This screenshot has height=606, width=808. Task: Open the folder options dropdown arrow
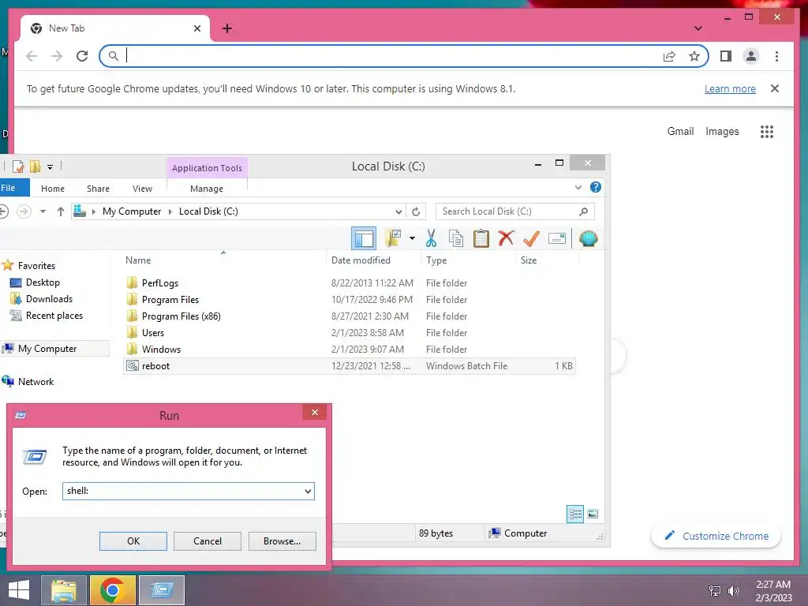412,238
